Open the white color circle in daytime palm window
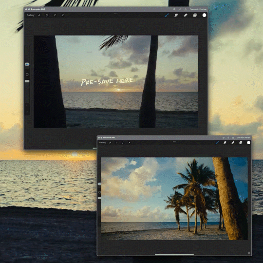Screen dimensions: 263x263 click(248, 143)
